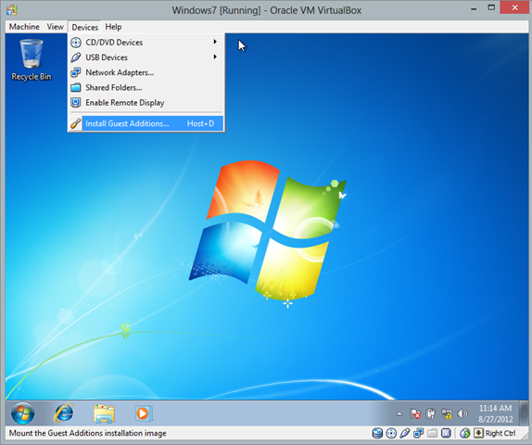Launch Internet Explorer from guest taskbar
Image resolution: width=532 pixels, height=445 pixels.
[64, 413]
